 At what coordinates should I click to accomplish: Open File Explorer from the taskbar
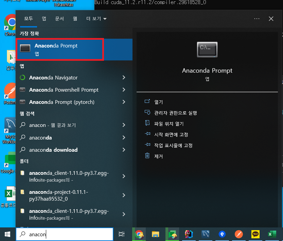click(155, 234)
